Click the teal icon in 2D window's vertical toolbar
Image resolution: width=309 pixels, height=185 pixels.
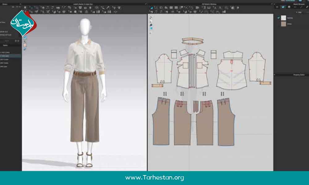[151, 28]
